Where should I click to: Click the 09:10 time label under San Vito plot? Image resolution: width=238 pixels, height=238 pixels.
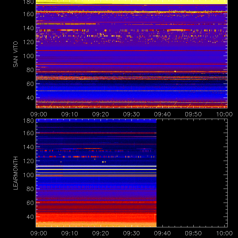(70, 114)
